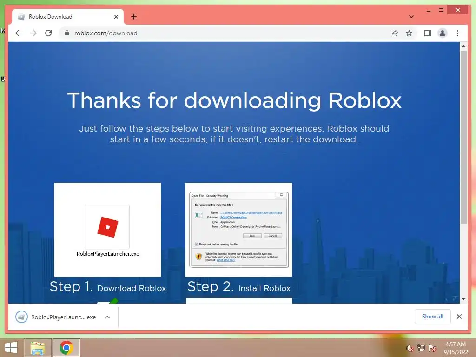Click the lock icon in address bar
The image size is (476, 357).
[x=67, y=33]
